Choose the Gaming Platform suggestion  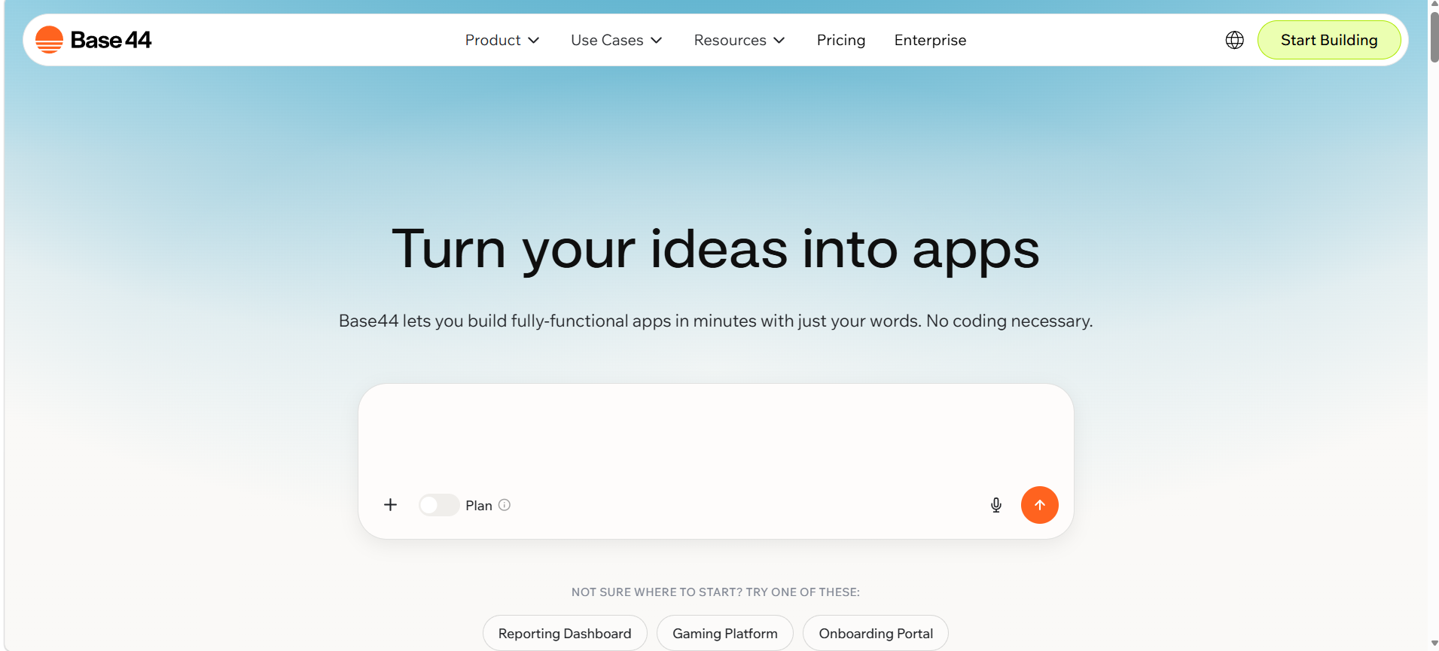[x=725, y=633]
